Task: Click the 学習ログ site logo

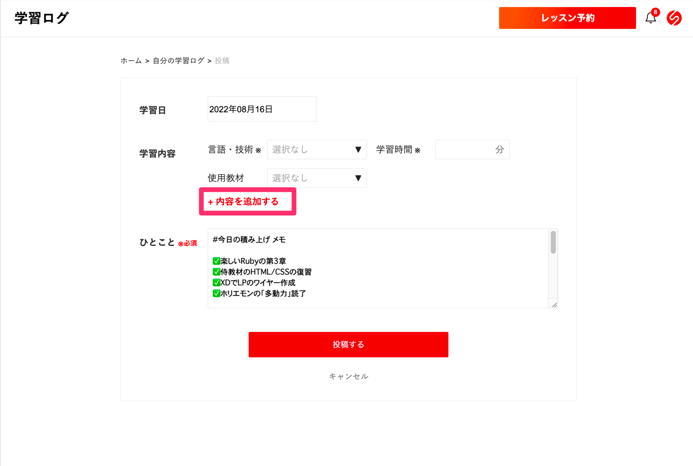Action: tap(42, 18)
